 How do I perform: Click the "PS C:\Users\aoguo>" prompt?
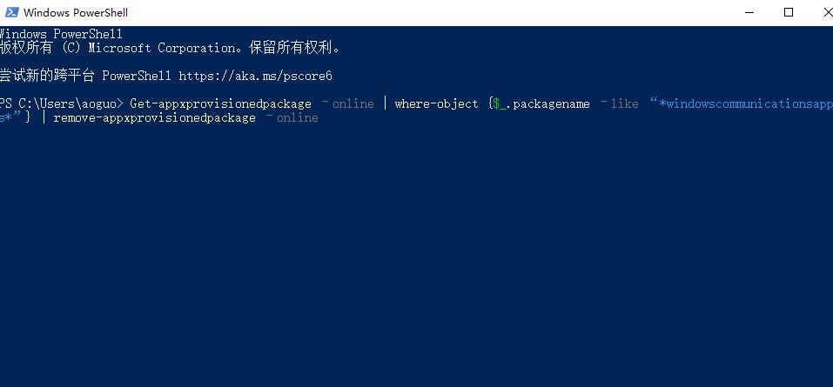(x=63, y=103)
